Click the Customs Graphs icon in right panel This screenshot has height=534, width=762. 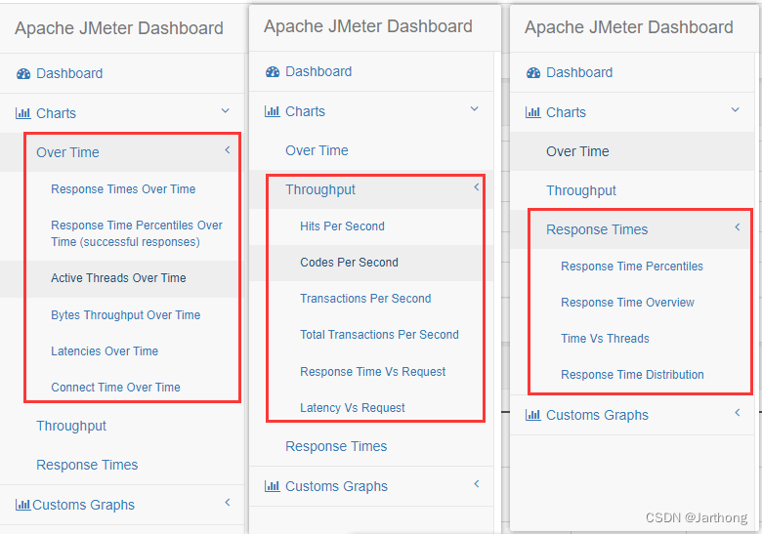533,415
